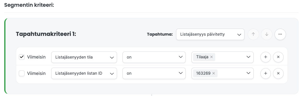Viewport: 303px width, 96px height.
Task: Add condition after Listajäsenyyden tila row
Action: [266, 57]
